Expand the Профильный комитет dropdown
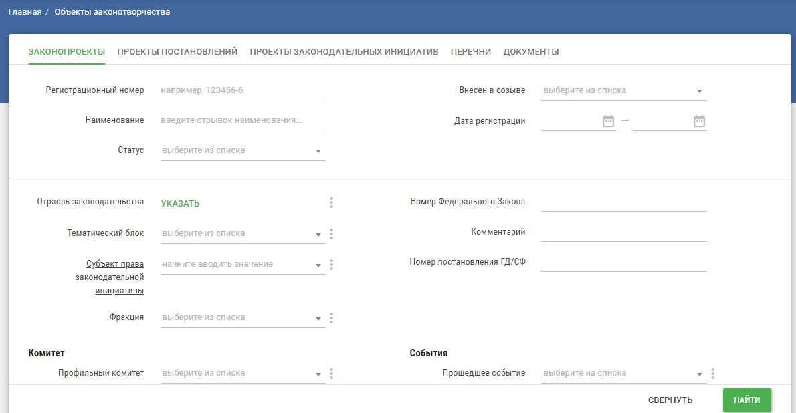The height and width of the screenshot is (413, 796). pyautogui.click(x=243, y=373)
